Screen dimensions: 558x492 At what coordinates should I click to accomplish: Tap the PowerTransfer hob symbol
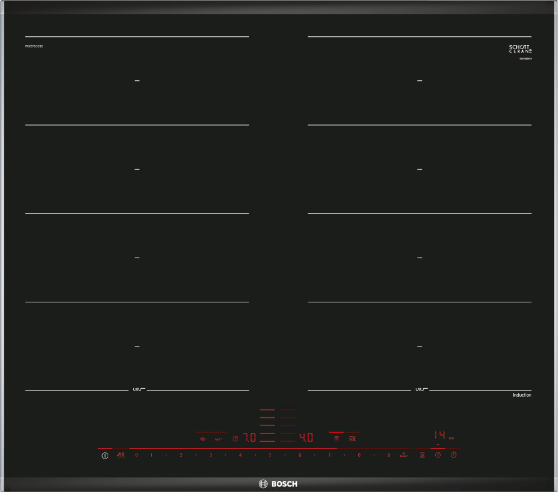pos(352,439)
